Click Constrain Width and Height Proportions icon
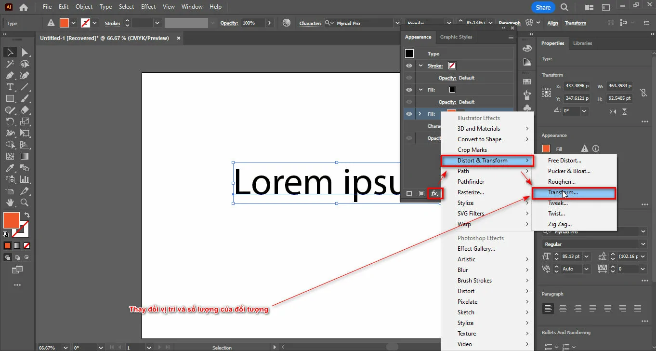Screen dimensions: 656x351 pos(643,93)
